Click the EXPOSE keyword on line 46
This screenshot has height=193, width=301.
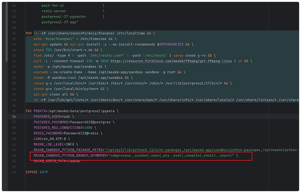tap(31, 172)
